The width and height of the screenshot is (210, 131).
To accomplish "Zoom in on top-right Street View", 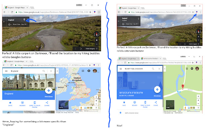I will pos(199,37).
